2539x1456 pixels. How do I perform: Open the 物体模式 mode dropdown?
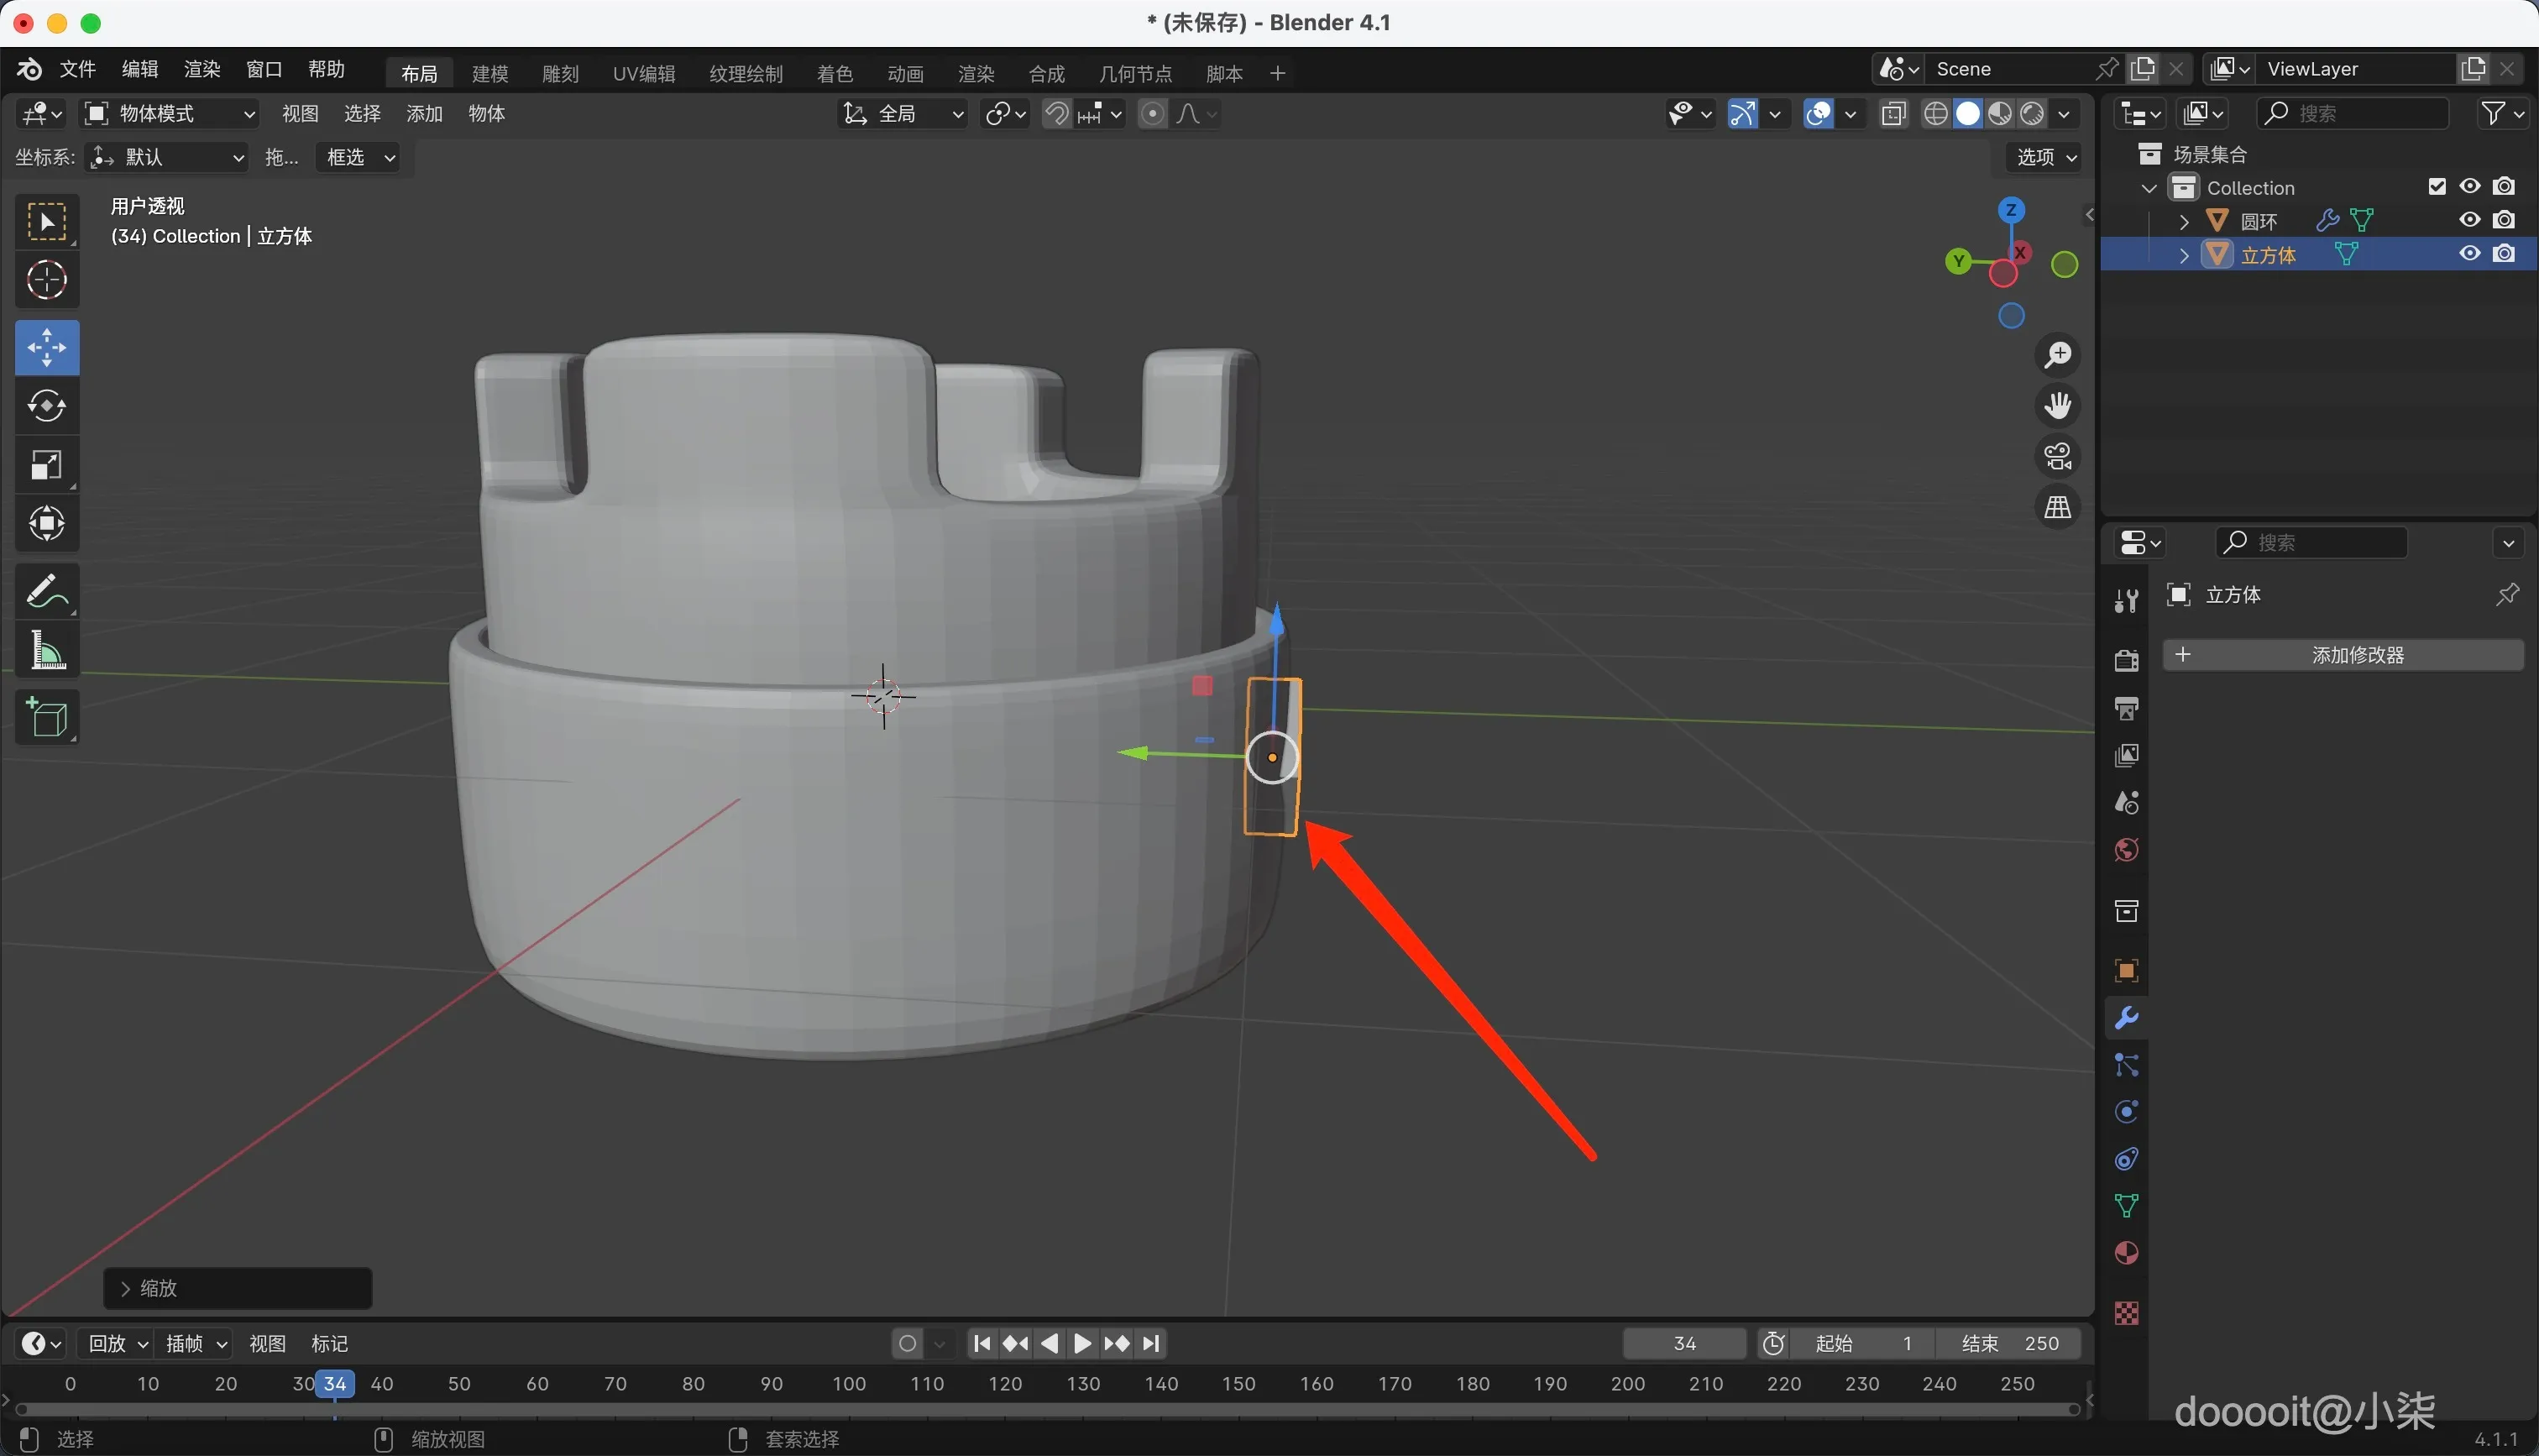tap(168, 114)
